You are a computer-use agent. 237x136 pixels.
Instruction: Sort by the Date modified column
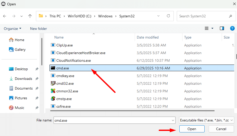(x=148, y=37)
